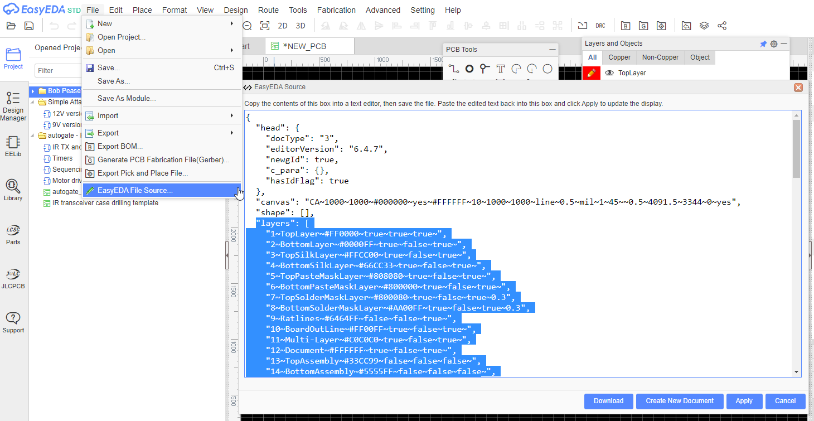
Task: Click the save floppy-disk toolbar icon
Action: (x=29, y=26)
